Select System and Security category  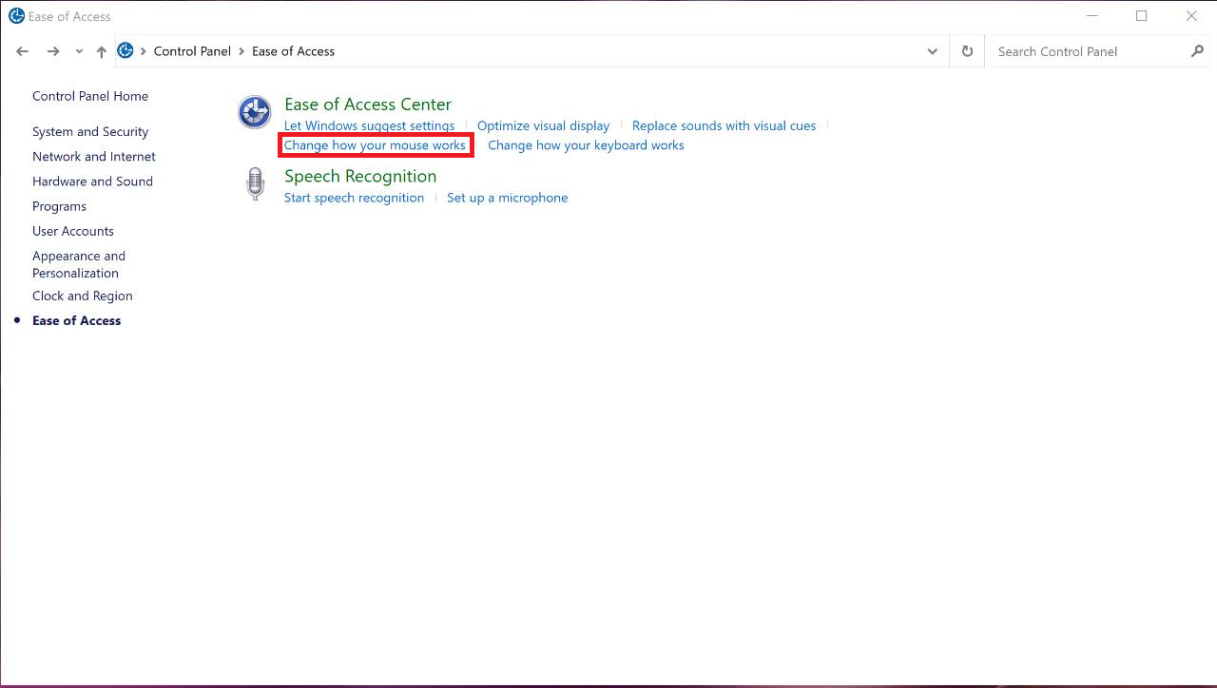tap(90, 132)
